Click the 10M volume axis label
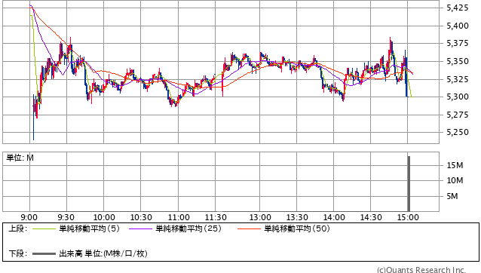Viewport: 481px width, 273px height. (x=455, y=180)
